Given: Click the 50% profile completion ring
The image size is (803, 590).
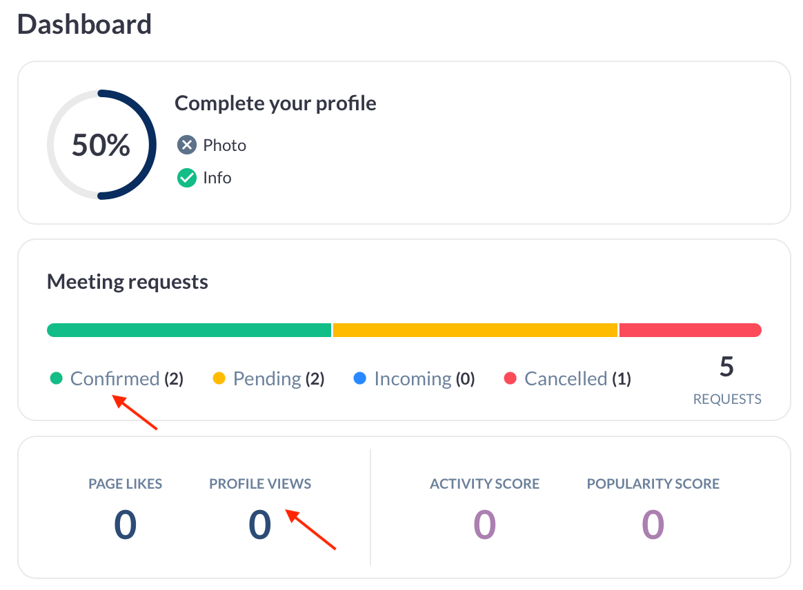Looking at the screenshot, I should (101, 145).
